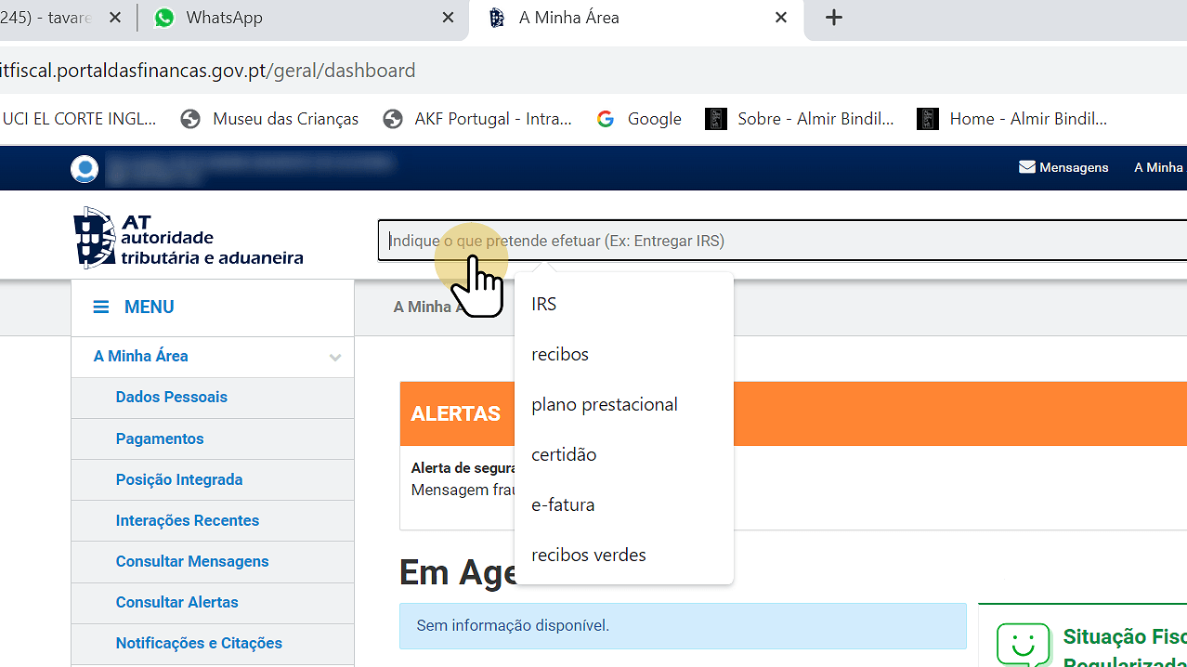Open the hamburger MENU icon

tap(101, 307)
